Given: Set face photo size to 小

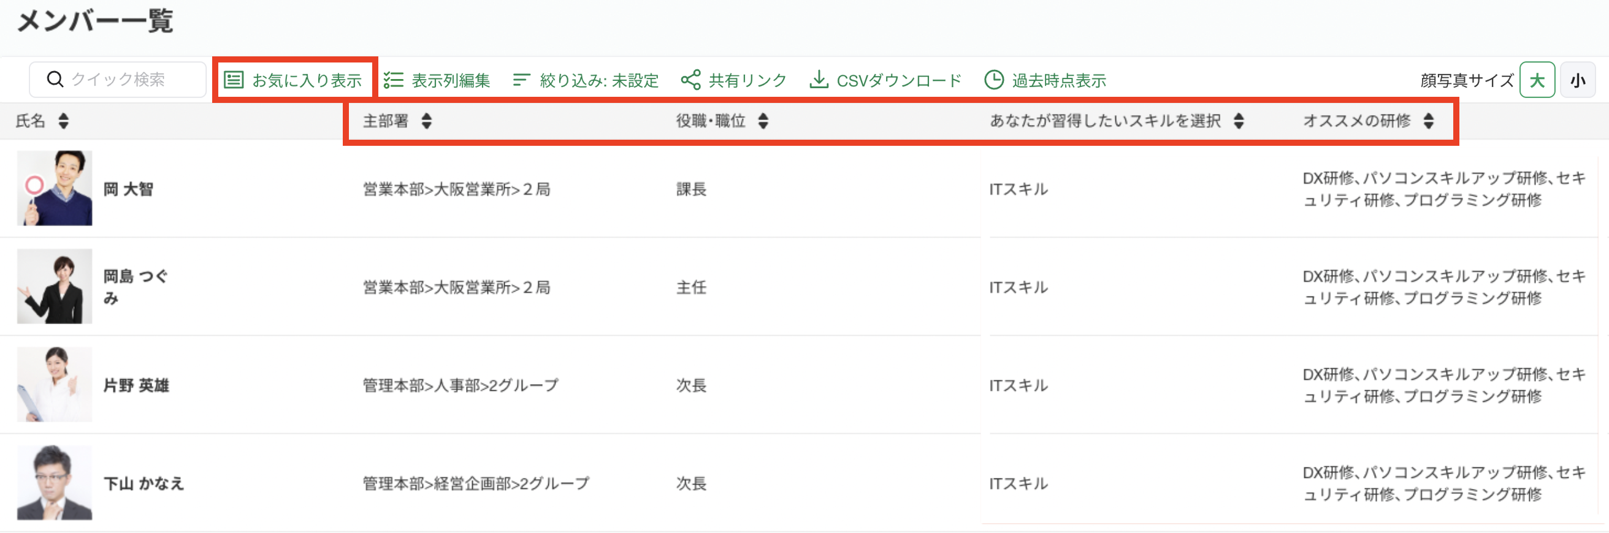Looking at the screenshot, I should pos(1578,80).
